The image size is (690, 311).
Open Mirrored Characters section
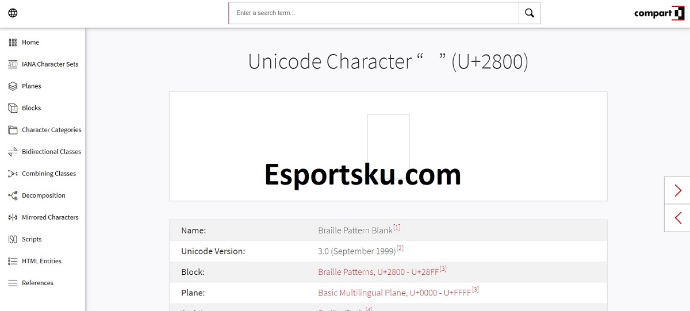click(x=50, y=217)
